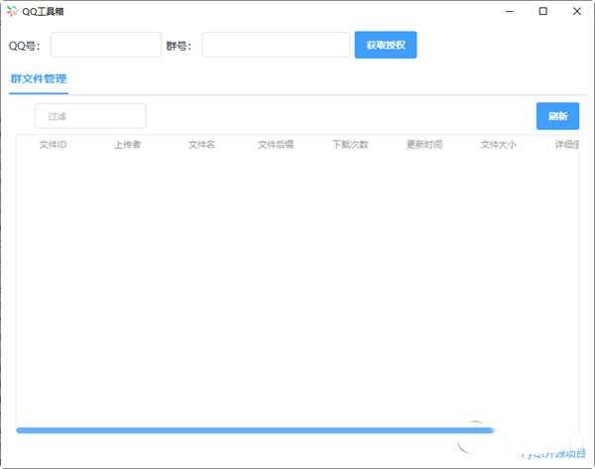
Task: Sort by 下载次数 column header
Action: click(x=350, y=145)
